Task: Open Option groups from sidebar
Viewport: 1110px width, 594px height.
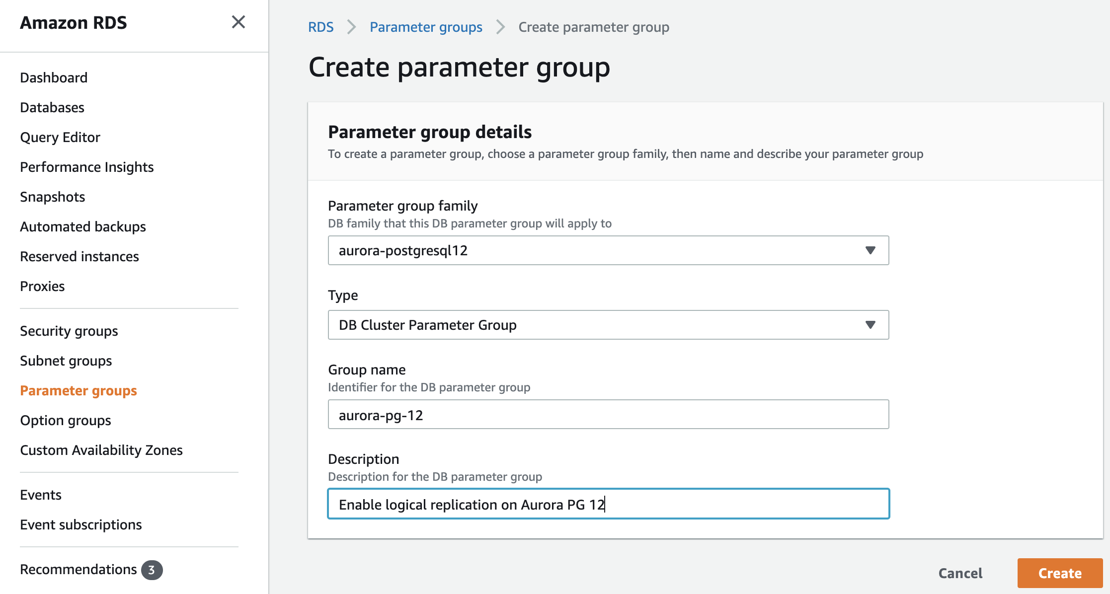Action: click(65, 420)
